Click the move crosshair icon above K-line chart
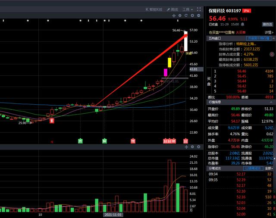The width and height of the screenshot is (276, 218). click(174, 16)
